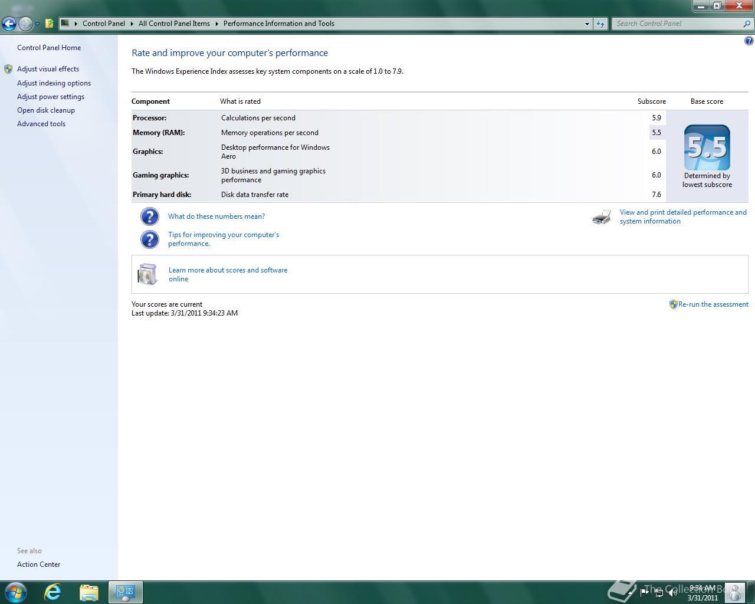Select Control Panel breadcrumb segment
Screen dimensions: 755x604
(x=104, y=24)
